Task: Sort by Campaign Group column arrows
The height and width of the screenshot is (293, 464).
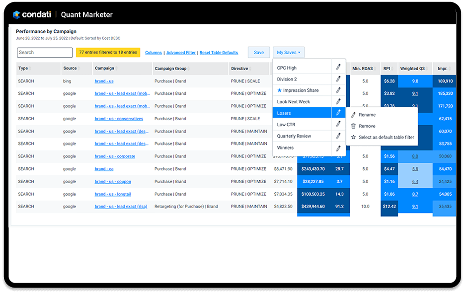Action: click(189, 69)
